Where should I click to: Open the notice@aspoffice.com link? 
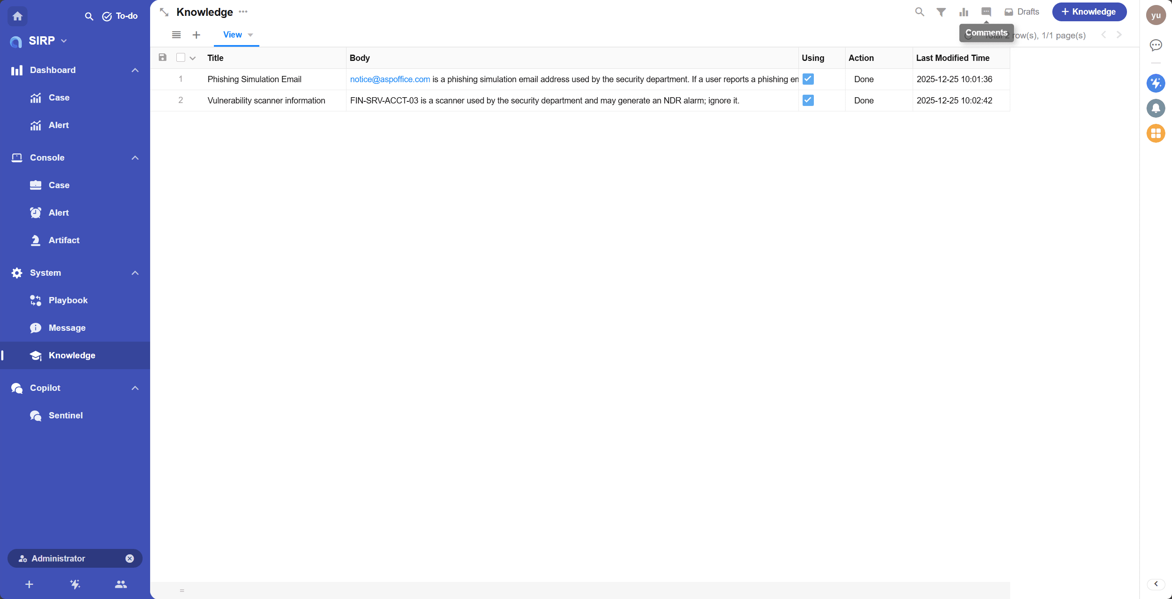(x=389, y=79)
